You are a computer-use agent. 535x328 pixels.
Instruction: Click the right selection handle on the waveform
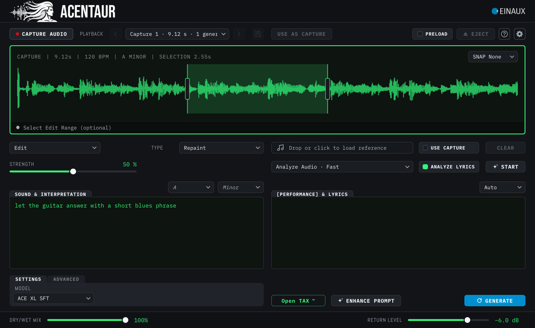(x=327, y=88)
